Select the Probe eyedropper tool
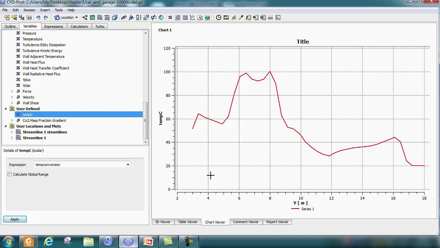 point(241,18)
